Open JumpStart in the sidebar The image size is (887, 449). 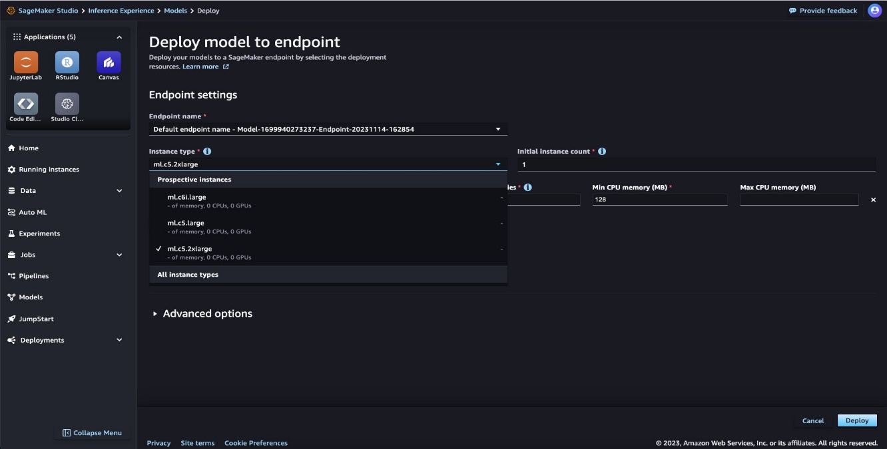point(31,319)
